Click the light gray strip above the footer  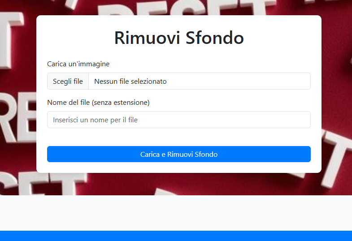[x=176, y=213]
